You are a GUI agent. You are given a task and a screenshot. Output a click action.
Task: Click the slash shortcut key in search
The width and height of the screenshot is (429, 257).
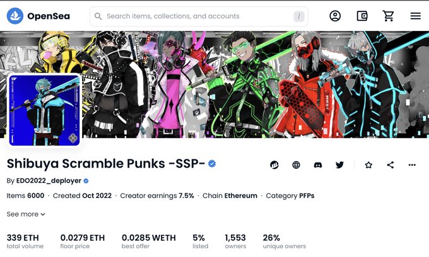pos(299,16)
